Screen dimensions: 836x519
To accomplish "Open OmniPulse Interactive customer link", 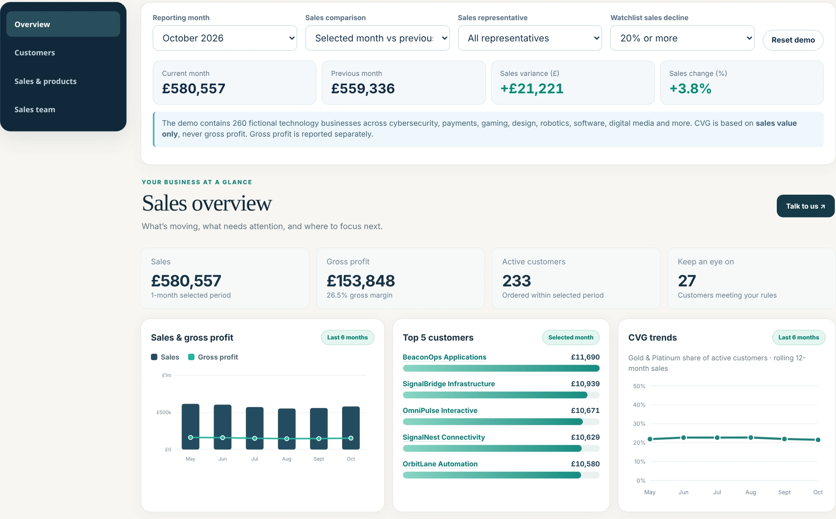I will tap(440, 411).
